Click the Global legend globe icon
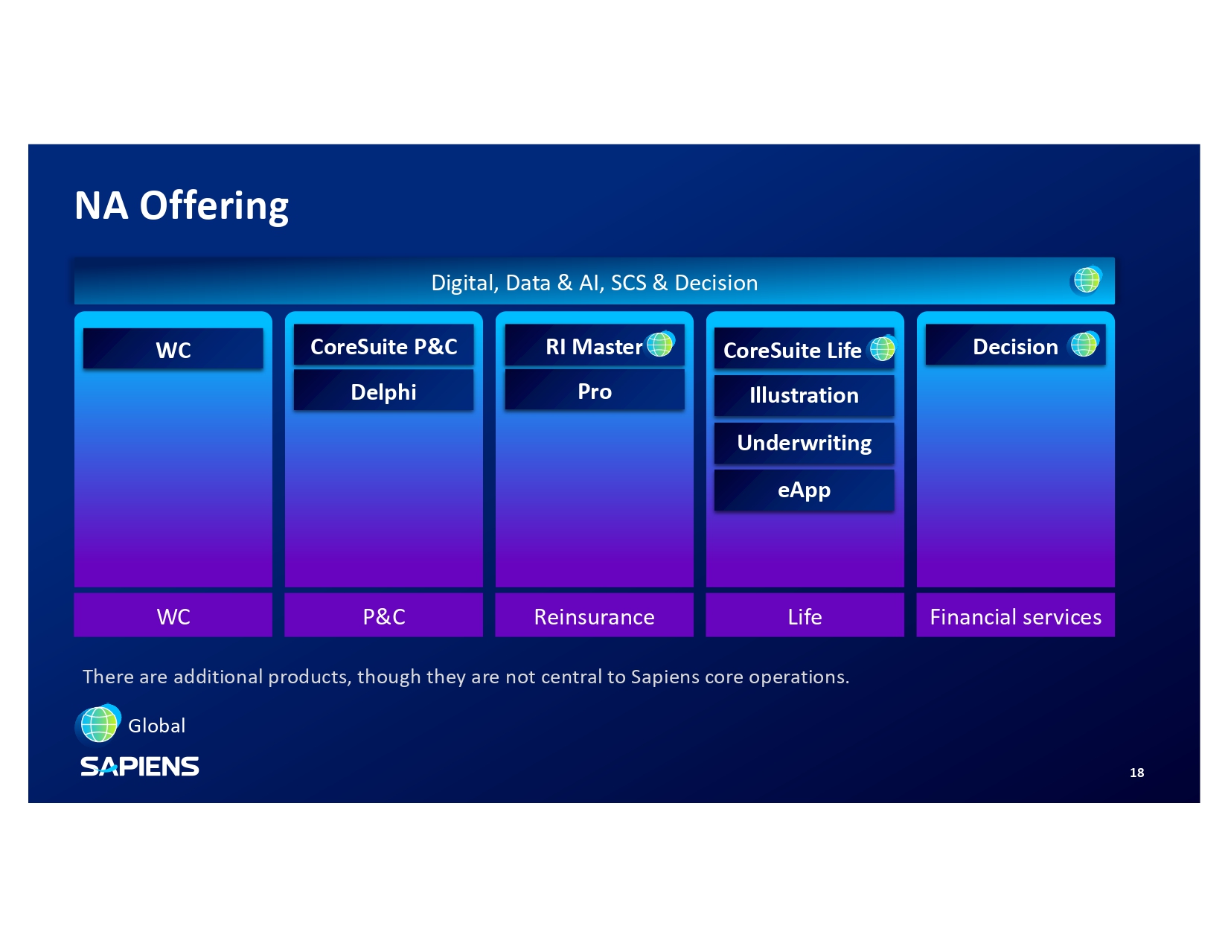The width and height of the screenshot is (1228, 949). point(98,724)
